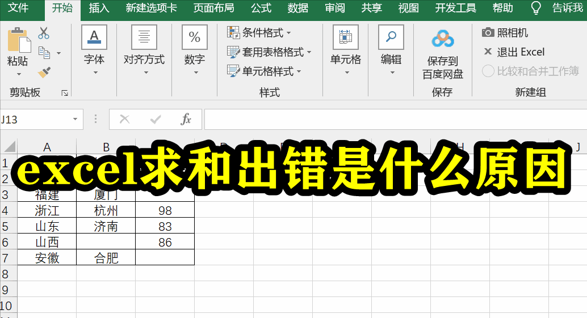The width and height of the screenshot is (587, 318).
Task: Open the clipboard dialog launcher arrow
Action: (65, 93)
